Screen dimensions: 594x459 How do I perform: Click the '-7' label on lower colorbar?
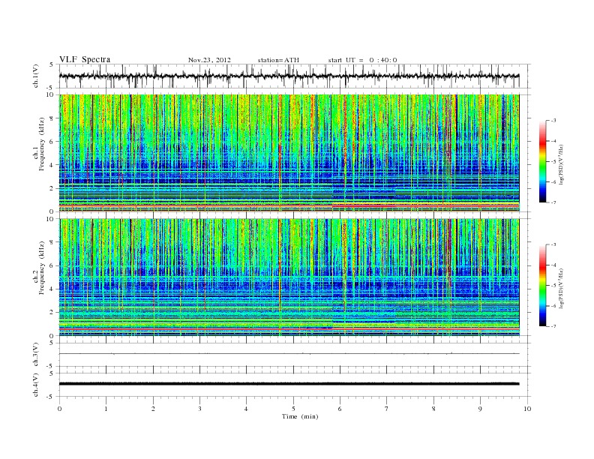coord(553,326)
